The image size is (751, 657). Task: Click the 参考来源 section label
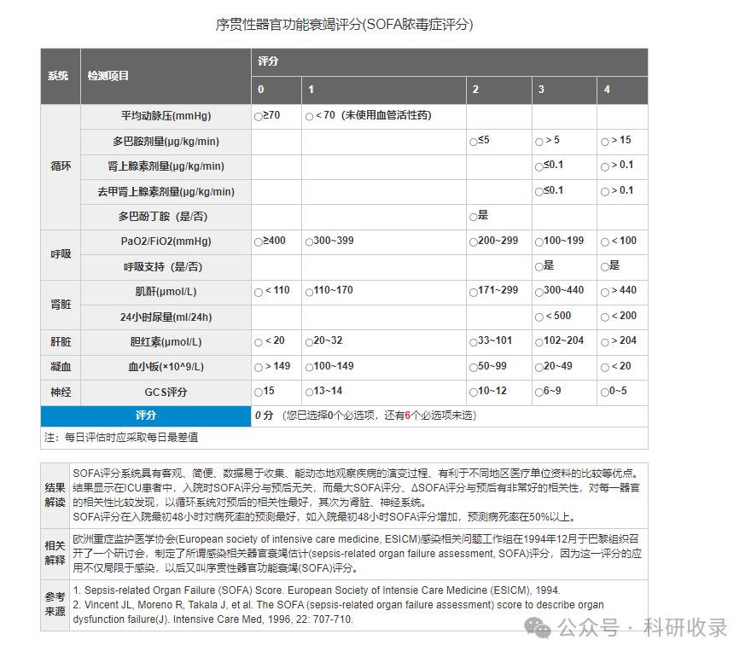point(55,604)
